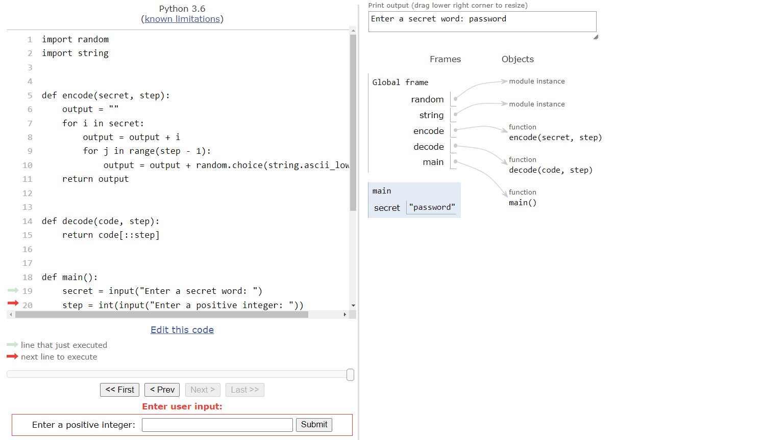Click 'line that just executed' legend text
The width and height of the screenshot is (764, 440).
[x=64, y=345]
